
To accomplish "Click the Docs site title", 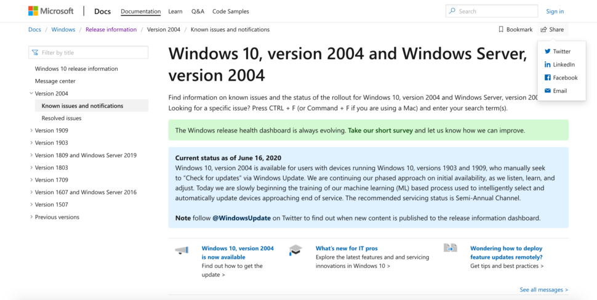I will coord(102,12).
